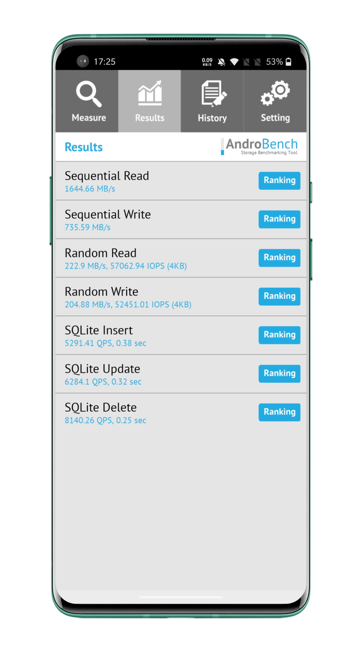Open Ranking for Random Read
Viewport: 362px width, 652px height.
click(279, 258)
